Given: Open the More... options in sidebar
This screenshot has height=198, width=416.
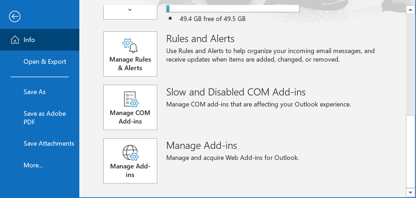Looking at the screenshot, I should (x=33, y=165).
